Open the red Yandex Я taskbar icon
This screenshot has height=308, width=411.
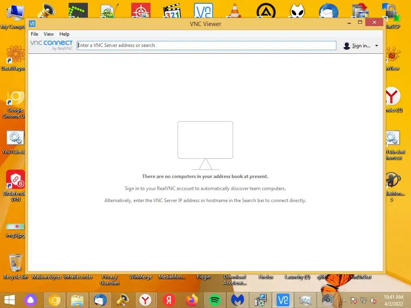(x=169, y=300)
